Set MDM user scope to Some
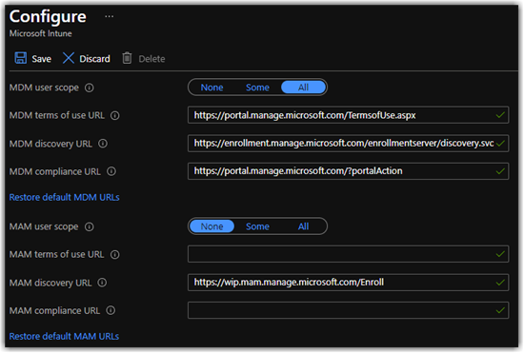Image resolution: width=524 pixels, height=353 pixels. click(257, 88)
